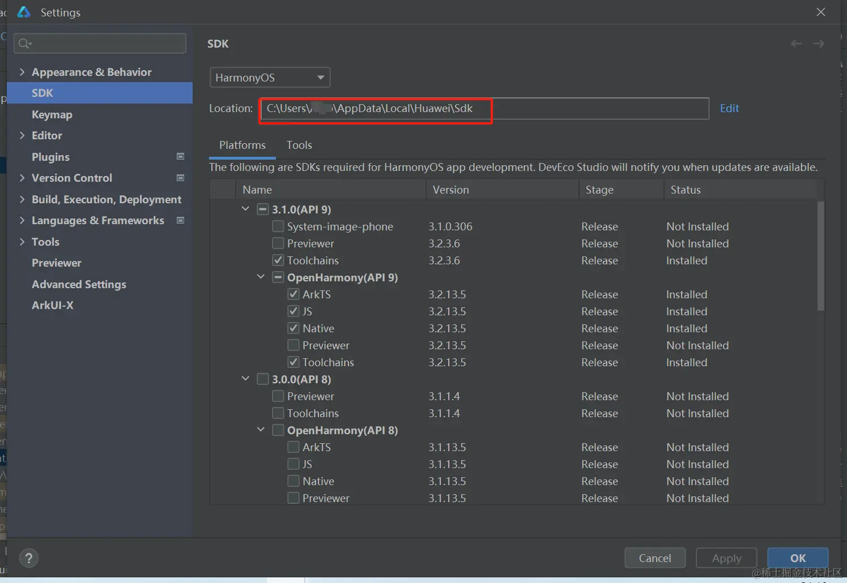Toggle the OpenHarmony(API 9) group checkbox
Screen dimensions: 847x583
click(x=278, y=277)
